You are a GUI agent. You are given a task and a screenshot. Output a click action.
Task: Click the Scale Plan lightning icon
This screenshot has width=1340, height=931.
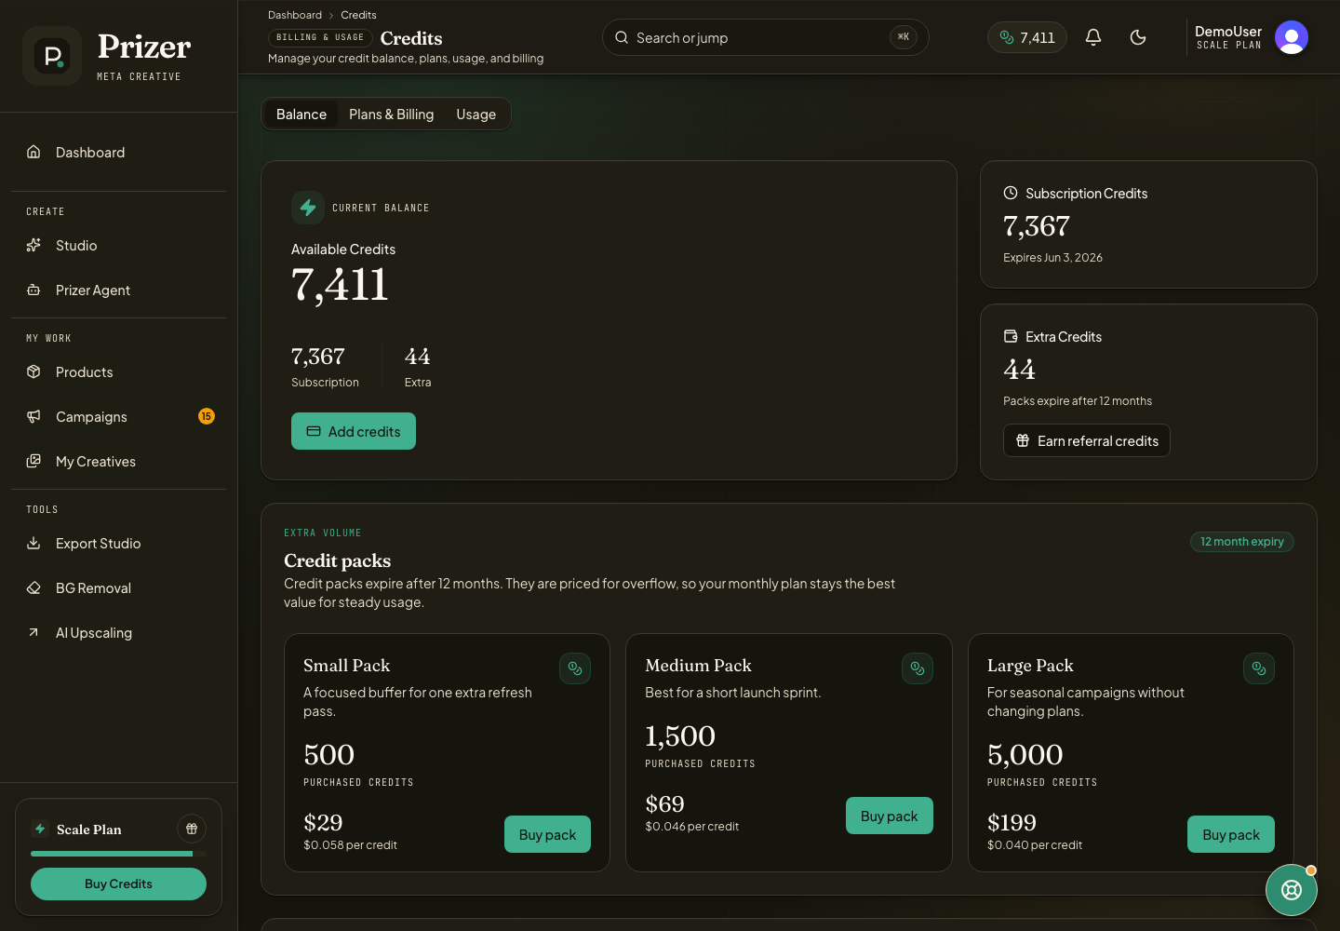[x=40, y=829]
